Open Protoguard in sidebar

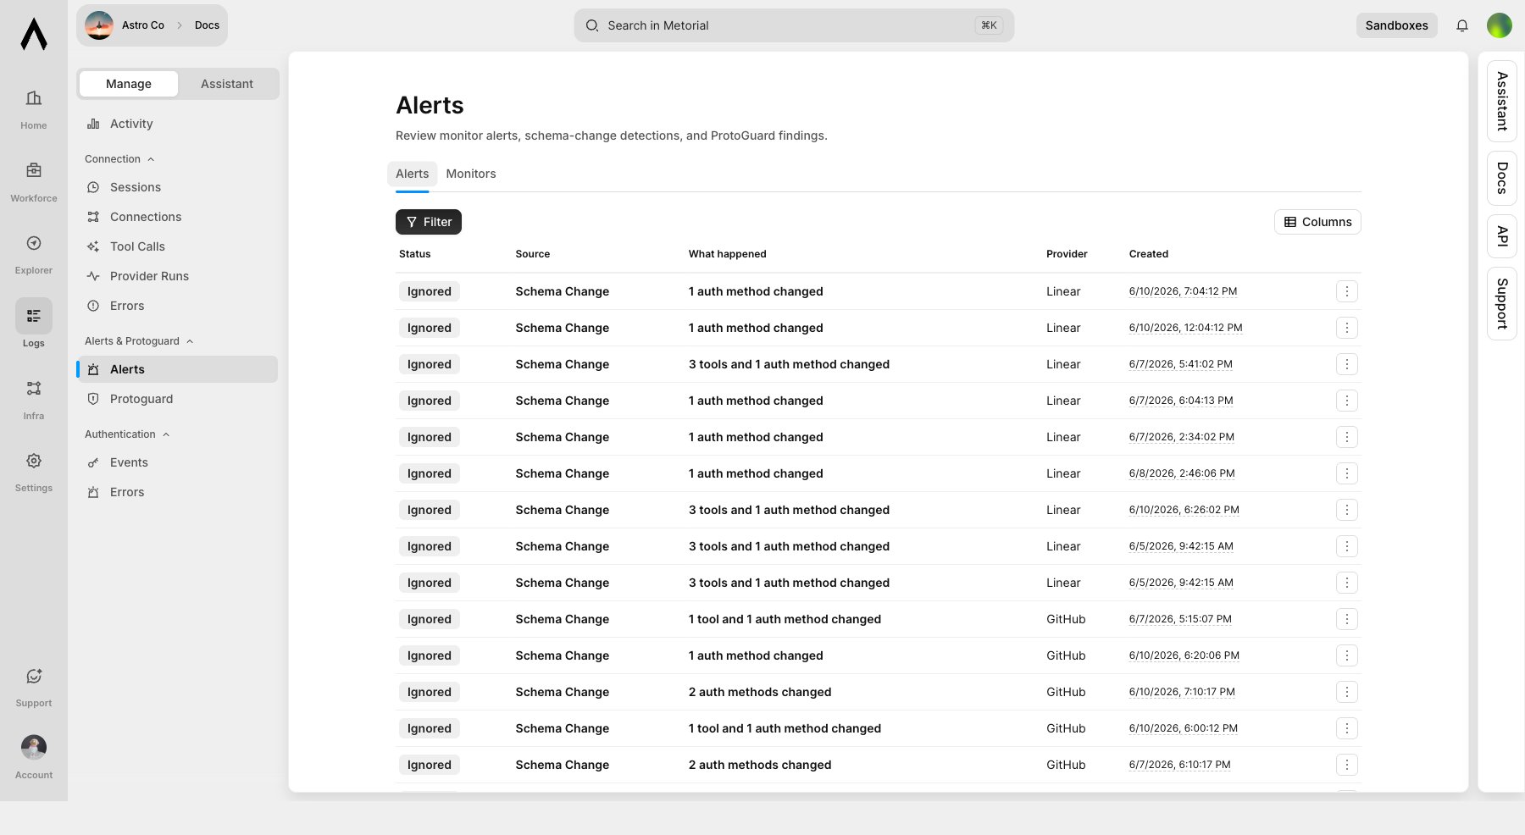(x=177, y=399)
